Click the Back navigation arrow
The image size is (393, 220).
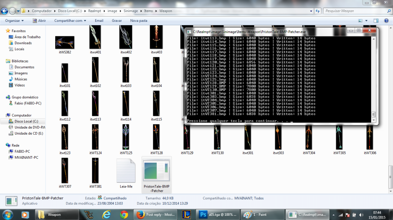coord(5,11)
